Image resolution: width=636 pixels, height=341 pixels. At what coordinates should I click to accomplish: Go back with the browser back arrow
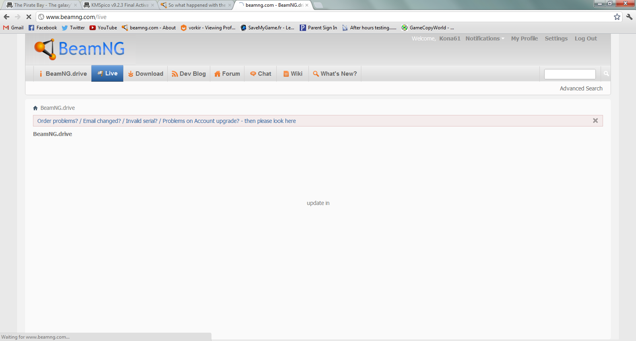tap(6, 17)
